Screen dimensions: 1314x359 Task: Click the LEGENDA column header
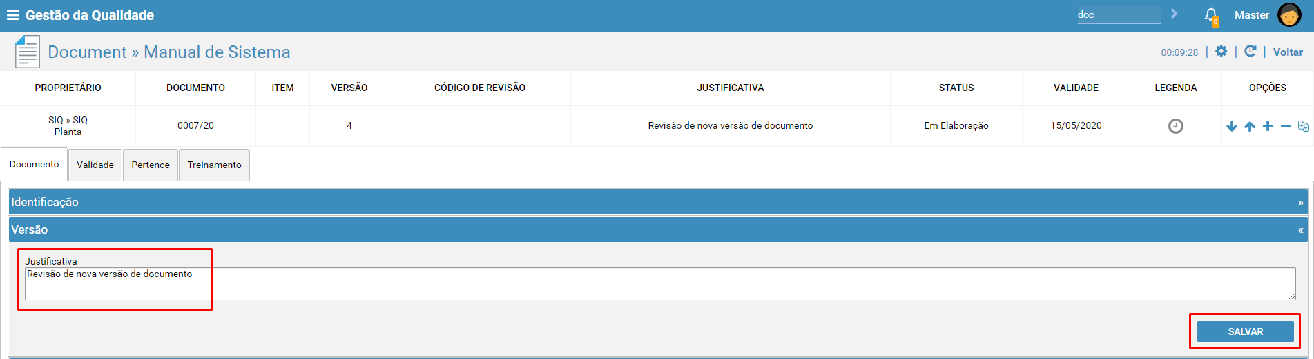coord(1176,88)
